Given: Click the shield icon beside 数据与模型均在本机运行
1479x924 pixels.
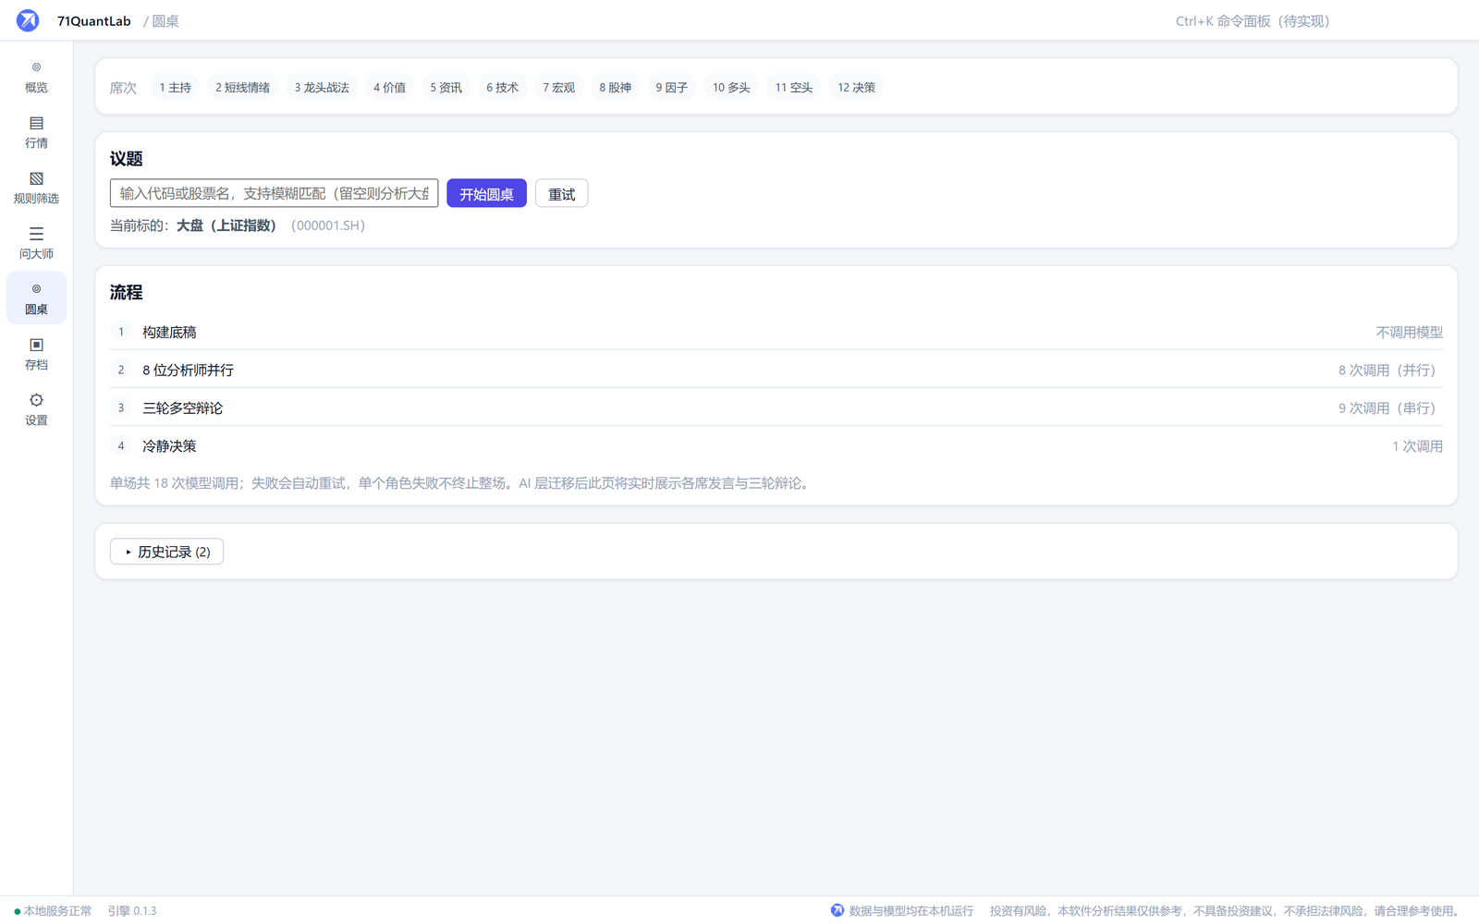Looking at the screenshot, I should [837, 910].
